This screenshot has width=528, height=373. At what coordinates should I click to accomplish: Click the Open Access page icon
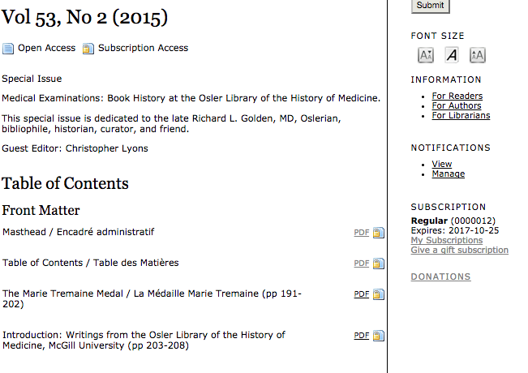(x=8, y=49)
